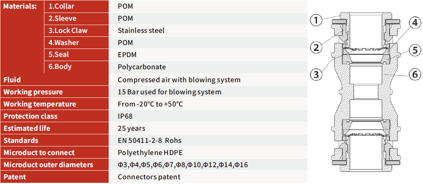
Task: Select the EN 50411-2-8 Rohs standards text
Action: 150,141
